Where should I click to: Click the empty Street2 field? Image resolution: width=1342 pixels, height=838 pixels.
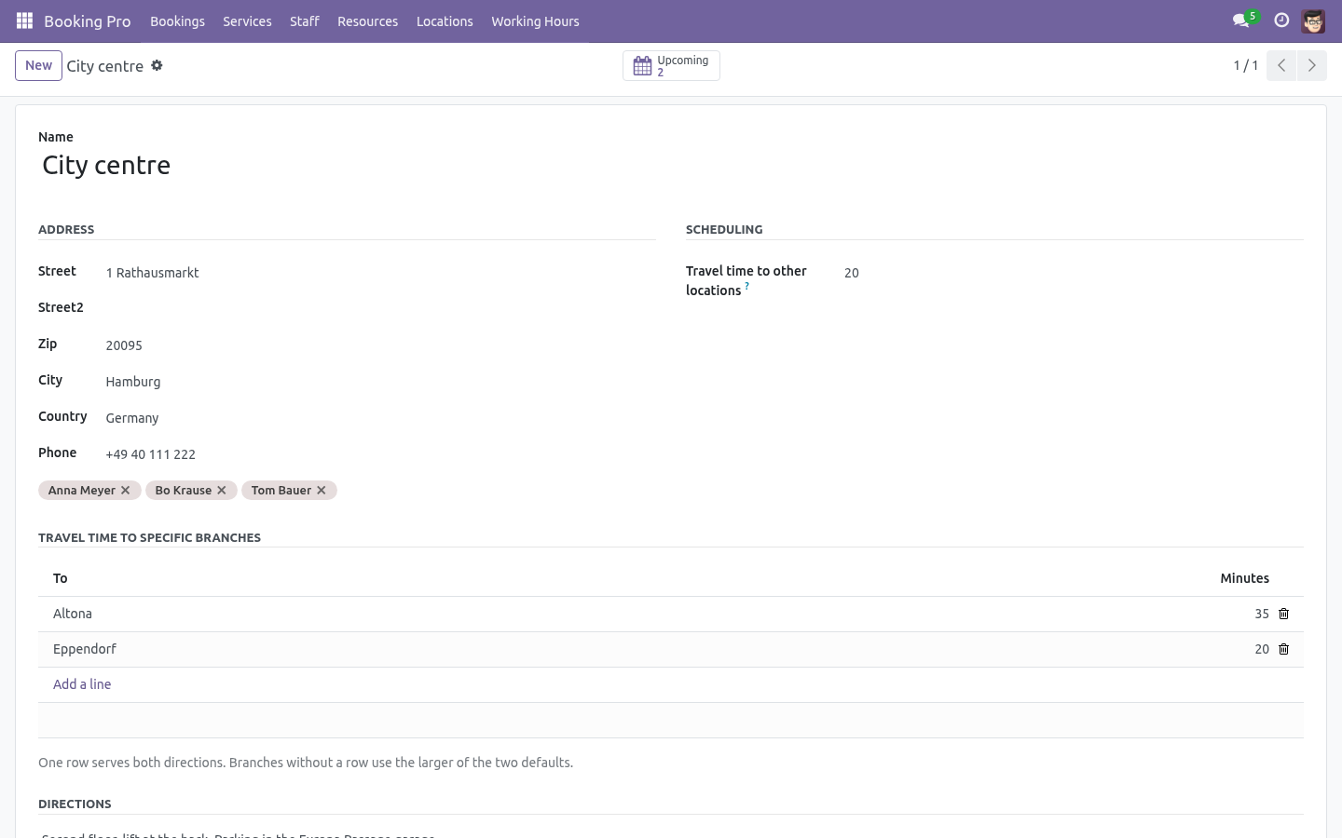point(380,308)
